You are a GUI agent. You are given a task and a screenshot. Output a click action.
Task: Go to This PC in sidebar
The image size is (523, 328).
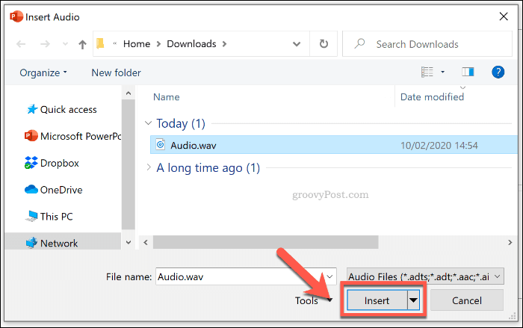(57, 216)
